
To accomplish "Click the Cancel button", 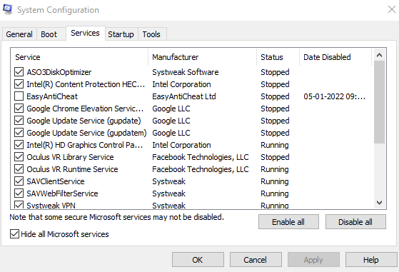I will click(x=256, y=260).
